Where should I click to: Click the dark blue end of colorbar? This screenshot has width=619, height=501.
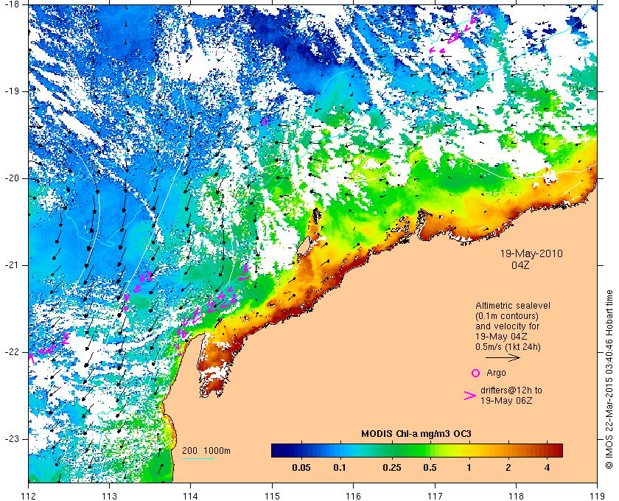coord(279,450)
